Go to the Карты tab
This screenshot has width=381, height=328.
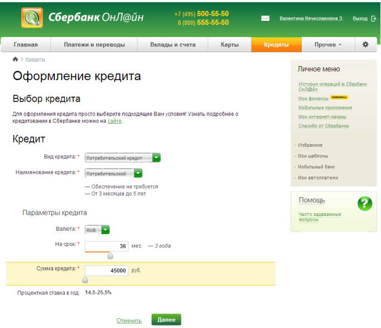(x=229, y=45)
